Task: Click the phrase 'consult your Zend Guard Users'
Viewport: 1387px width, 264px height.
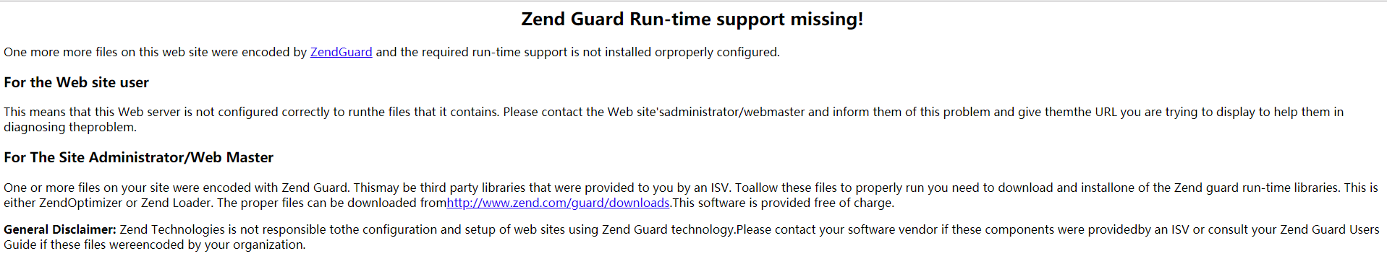Action: coord(1294,229)
